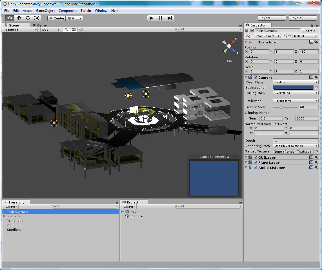322x270 pixels.
Task: Switch to the Game tab
Action: (x=40, y=25)
